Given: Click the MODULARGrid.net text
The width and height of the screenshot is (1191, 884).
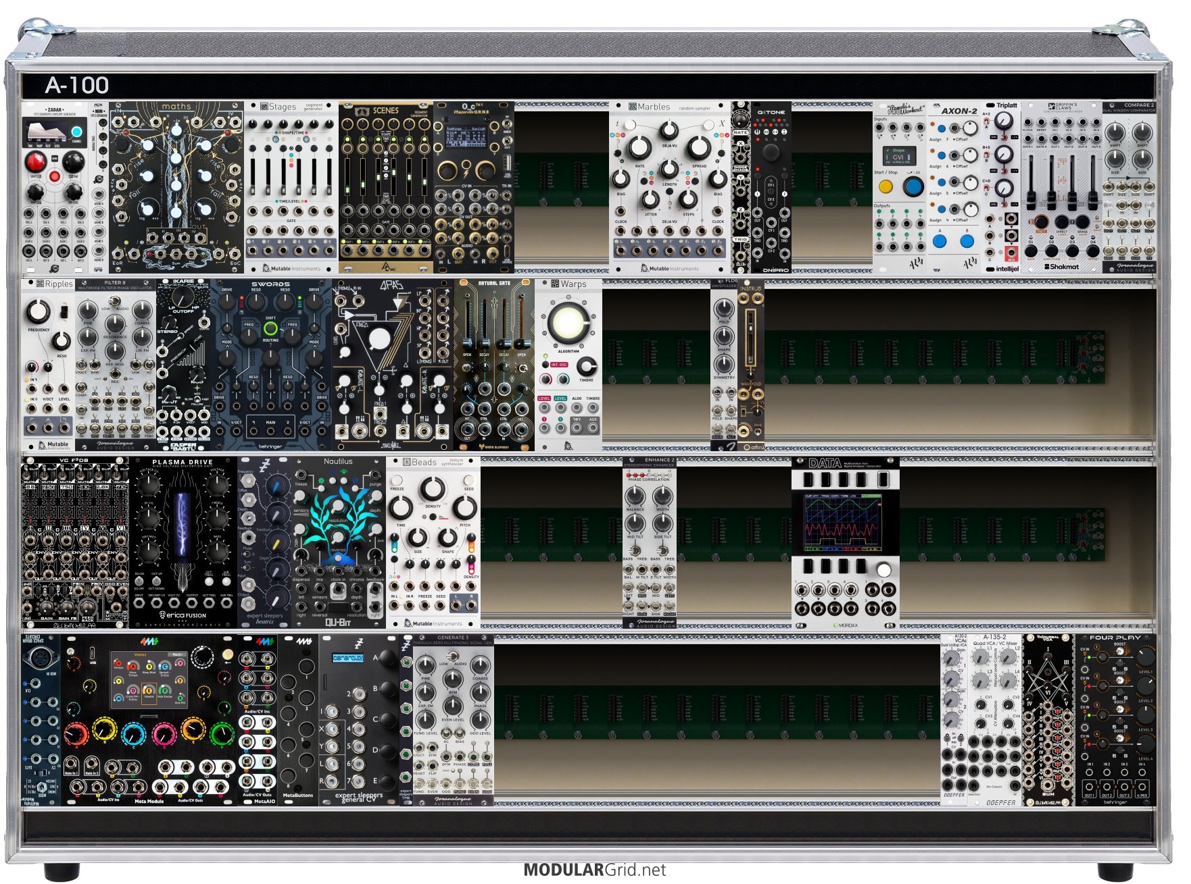Looking at the screenshot, I should pyautogui.click(x=595, y=870).
